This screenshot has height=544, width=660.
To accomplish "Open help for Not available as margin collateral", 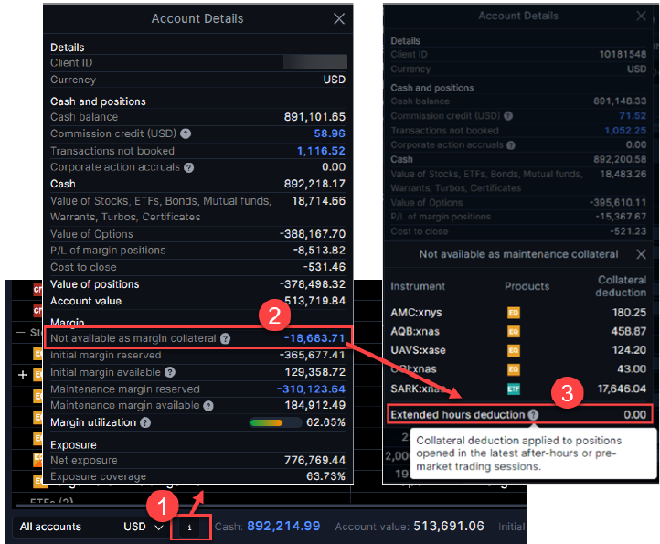I will click(x=225, y=338).
